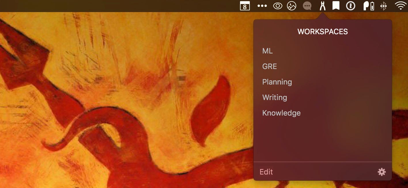Click the AirPods battery status icon

pyautogui.click(x=369, y=6)
